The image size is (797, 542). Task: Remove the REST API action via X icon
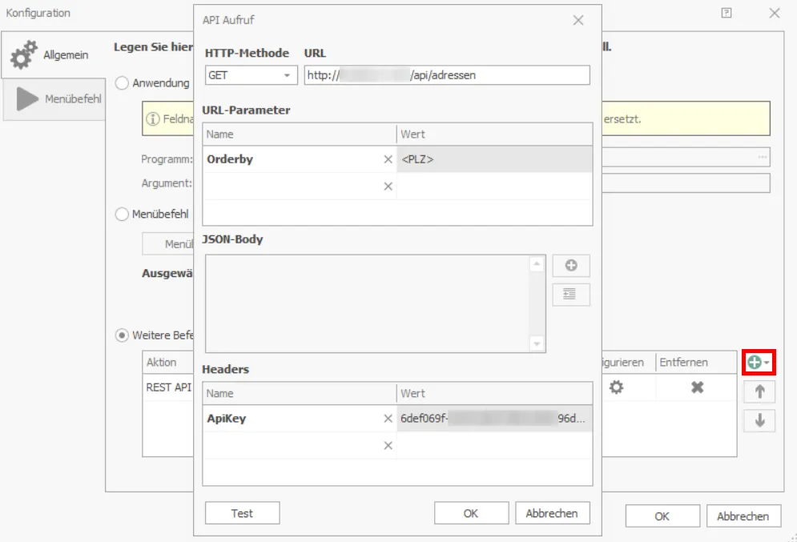point(697,387)
